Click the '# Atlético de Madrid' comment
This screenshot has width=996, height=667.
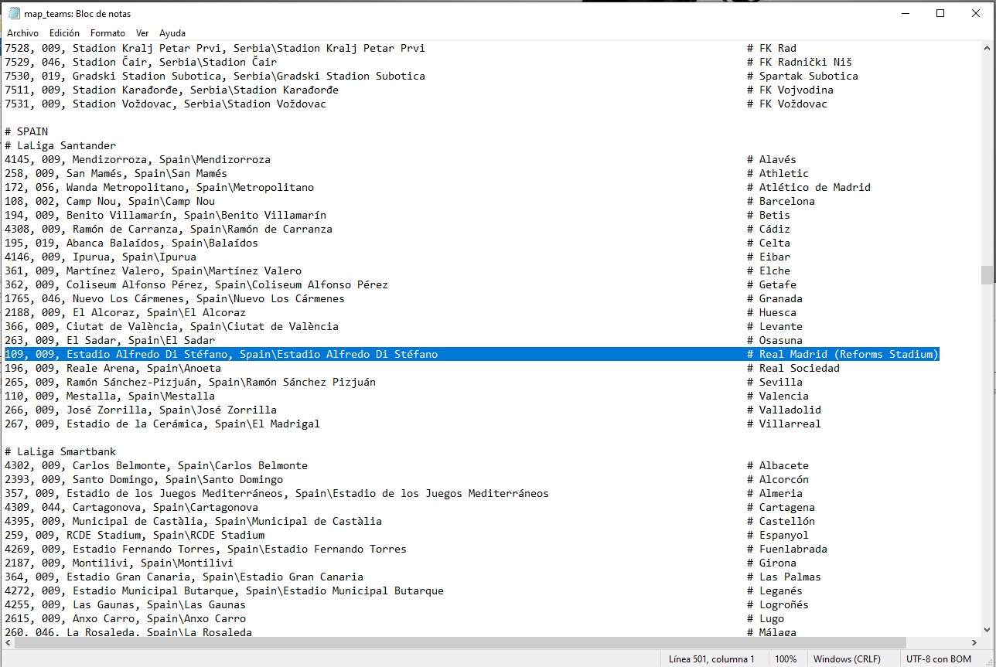point(809,187)
